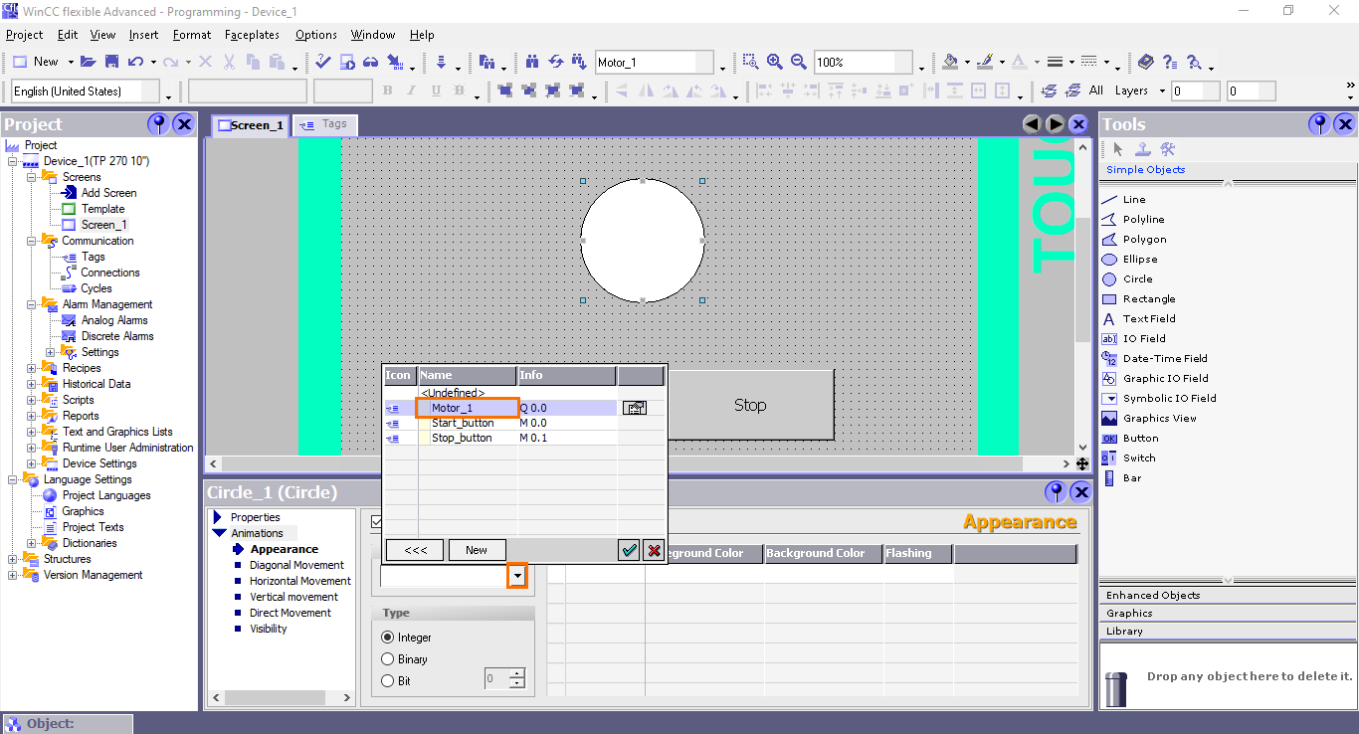The width and height of the screenshot is (1359, 734).
Task: Open the fill color bucket tool
Action: pos(950,62)
